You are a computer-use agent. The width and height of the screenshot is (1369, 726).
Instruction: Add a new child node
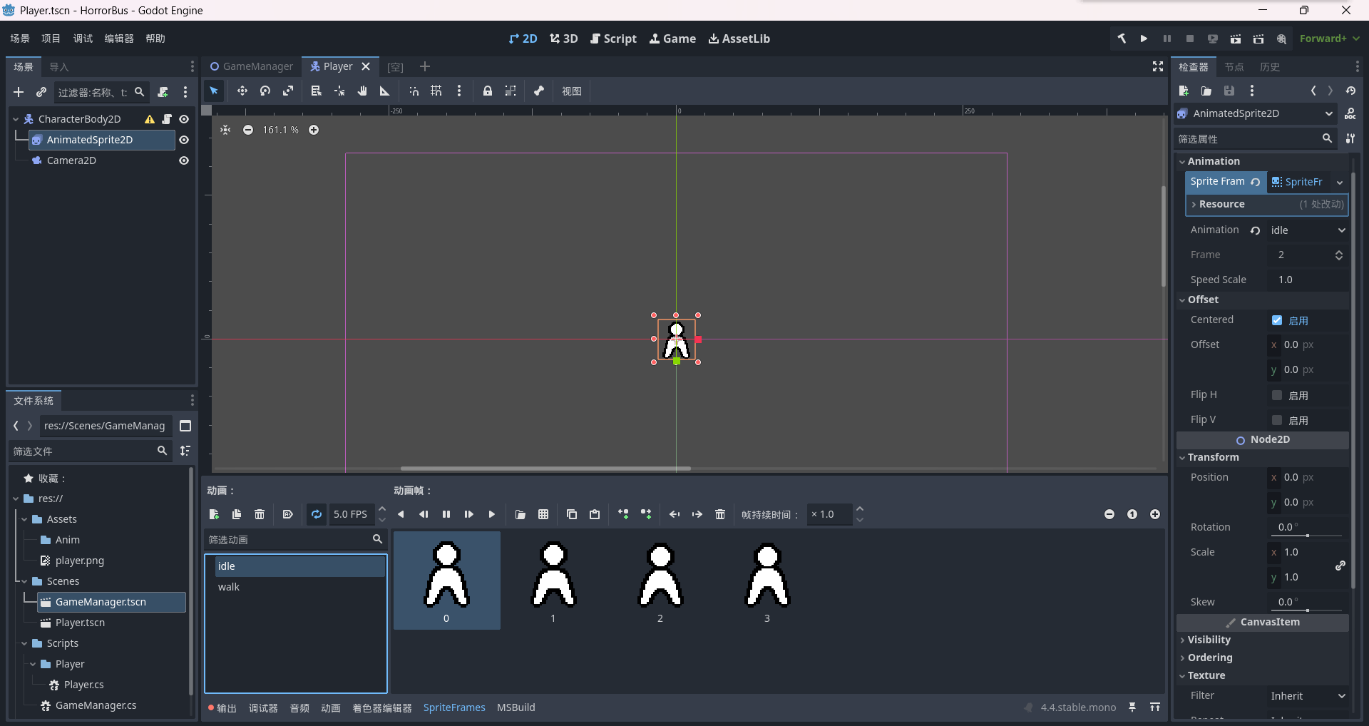click(x=19, y=92)
